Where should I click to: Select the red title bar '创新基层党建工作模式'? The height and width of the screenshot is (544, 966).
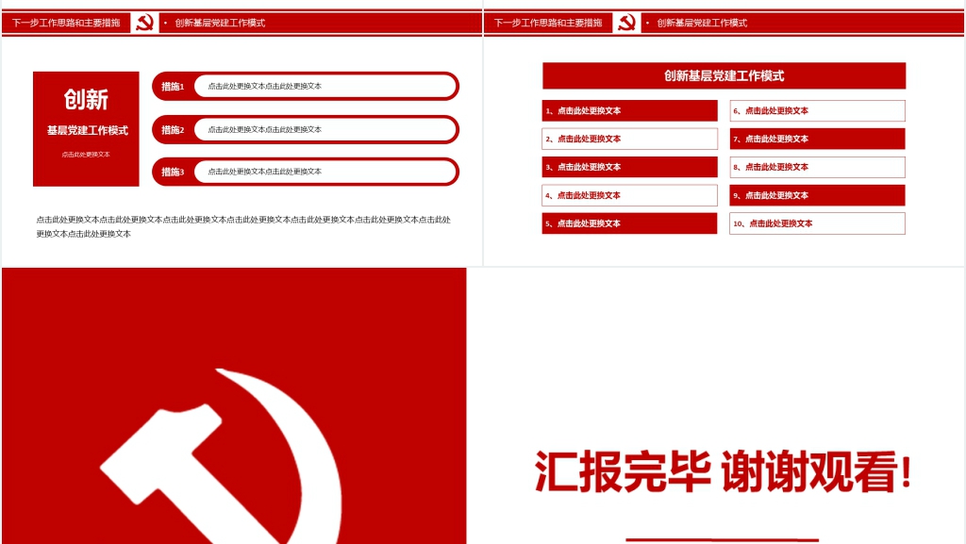[x=724, y=75]
